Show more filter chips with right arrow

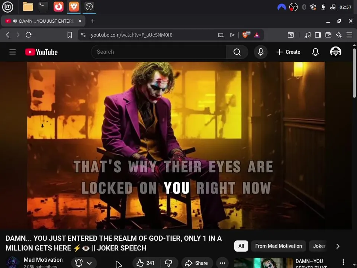pyautogui.click(x=338, y=246)
